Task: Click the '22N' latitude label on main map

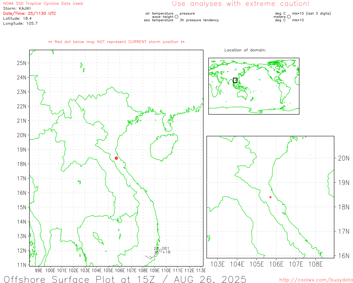Action: [x=22, y=106]
